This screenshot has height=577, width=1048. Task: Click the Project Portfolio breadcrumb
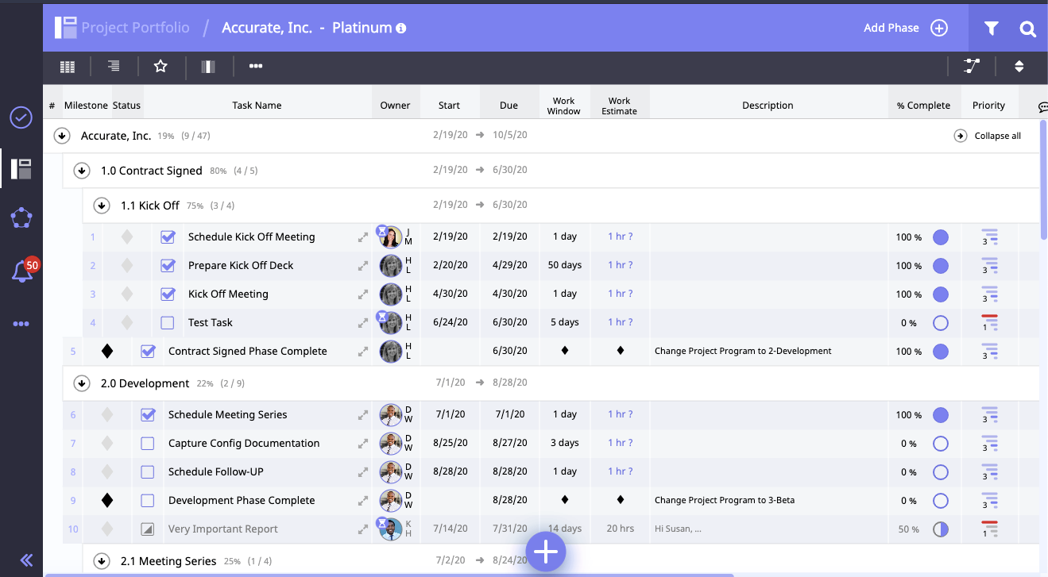(135, 28)
